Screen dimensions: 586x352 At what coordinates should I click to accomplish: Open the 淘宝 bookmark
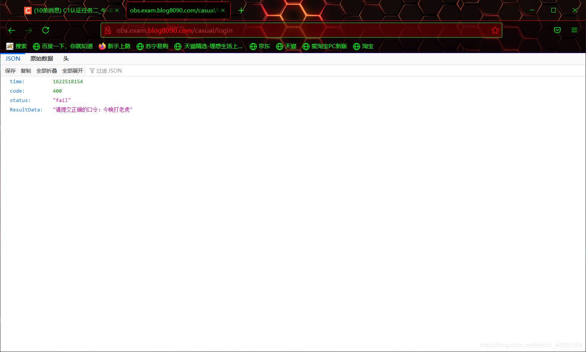(x=363, y=46)
